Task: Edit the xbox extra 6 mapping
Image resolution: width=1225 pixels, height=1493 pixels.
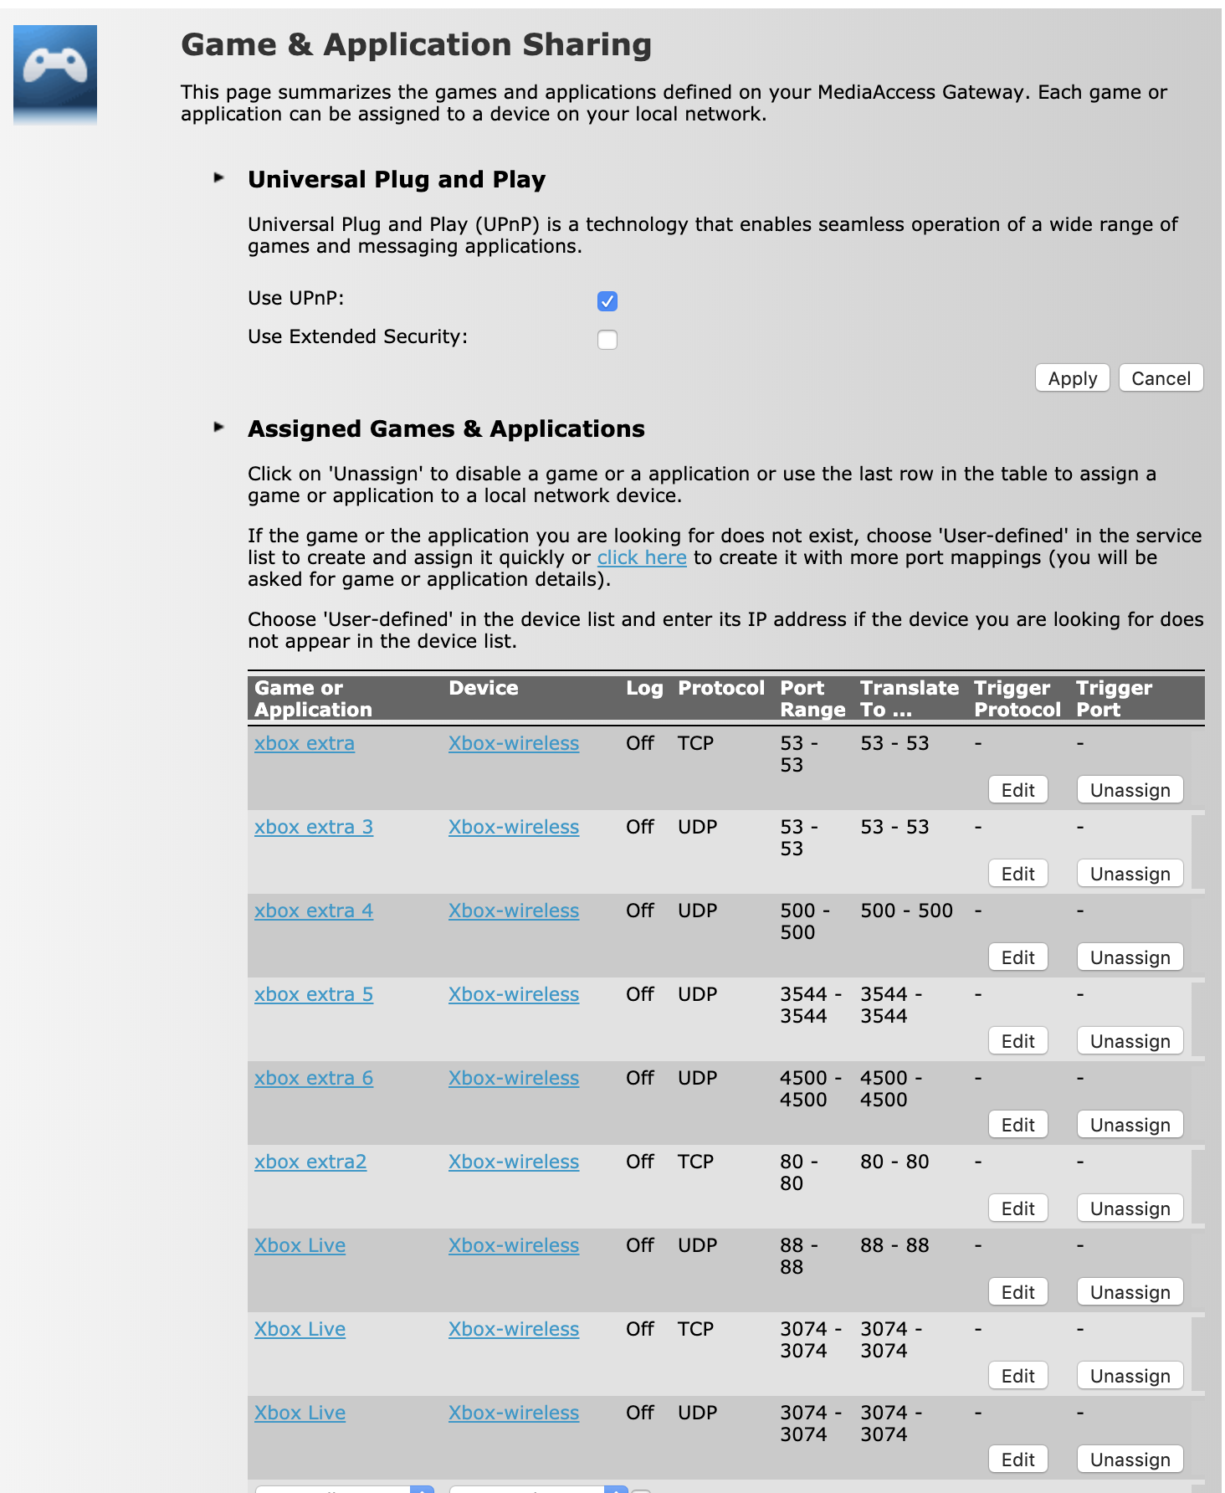Action: tap(1018, 1125)
